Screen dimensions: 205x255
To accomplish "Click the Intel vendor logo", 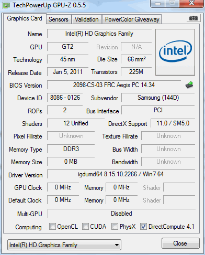I will pyautogui.click(x=175, y=52).
